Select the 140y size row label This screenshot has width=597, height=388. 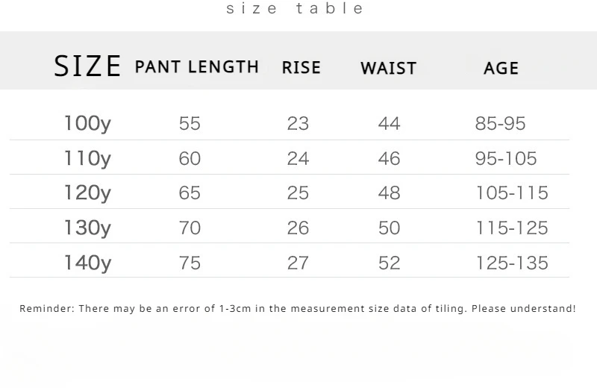point(87,263)
